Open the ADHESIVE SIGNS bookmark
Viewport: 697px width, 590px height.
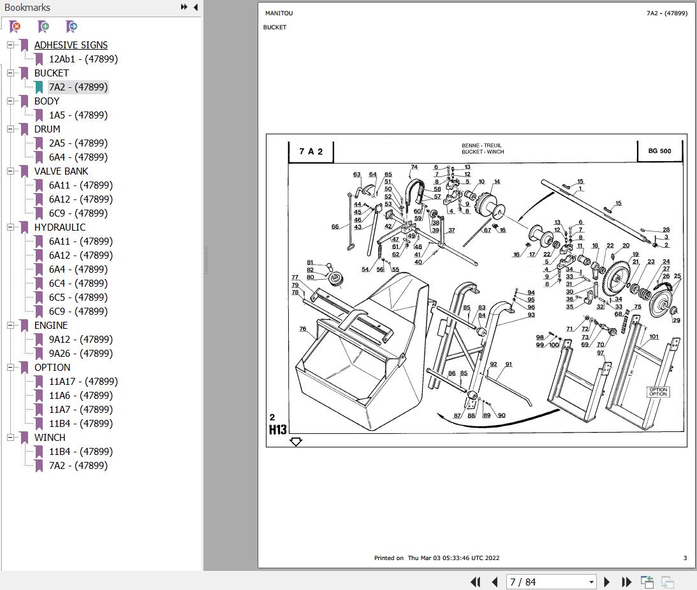pyautogui.click(x=71, y=45)
